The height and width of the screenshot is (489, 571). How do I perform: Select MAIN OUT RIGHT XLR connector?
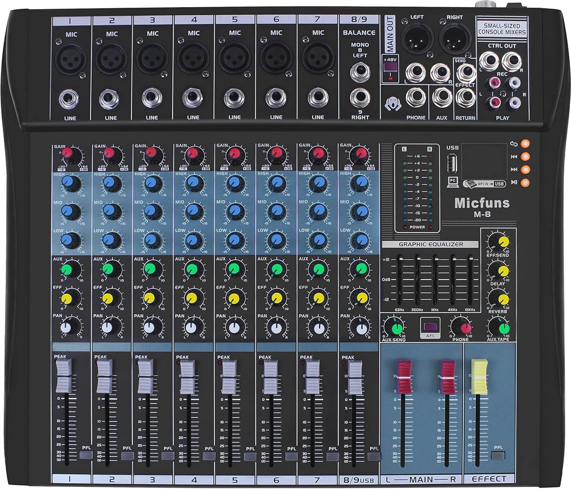(454, 39)
